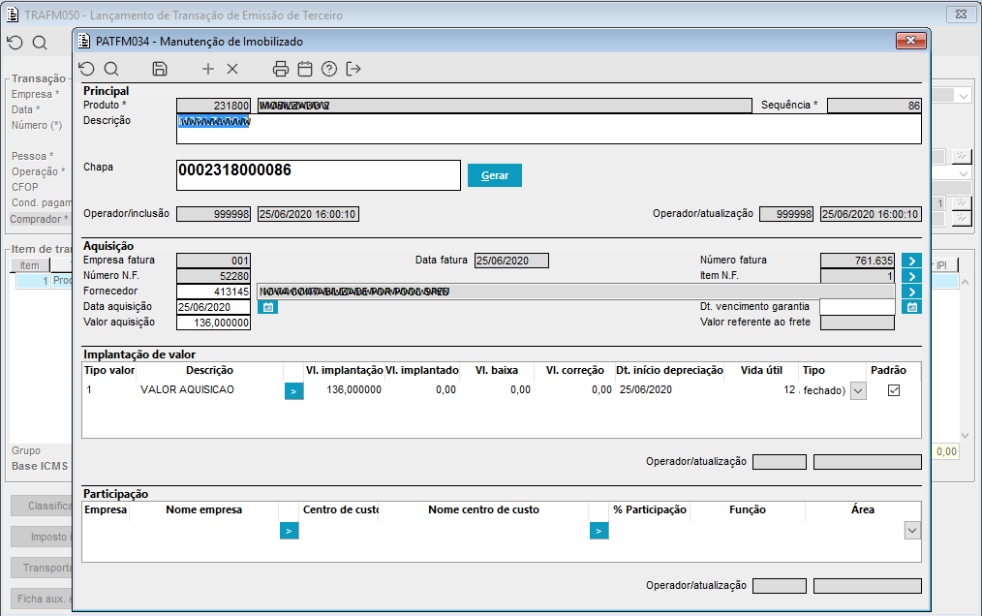Click Vl. implantação value 136,000000
Screen dimensions: 982x616
pos(353,389)
